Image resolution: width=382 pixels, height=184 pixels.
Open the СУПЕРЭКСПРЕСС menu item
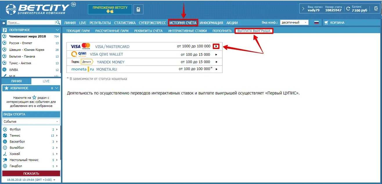152,23
